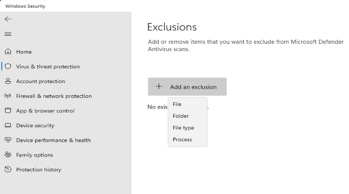Select Process exclusion option
Viewport: 349px width, 194px height.
pyautogui.click(x=182, y=139)
